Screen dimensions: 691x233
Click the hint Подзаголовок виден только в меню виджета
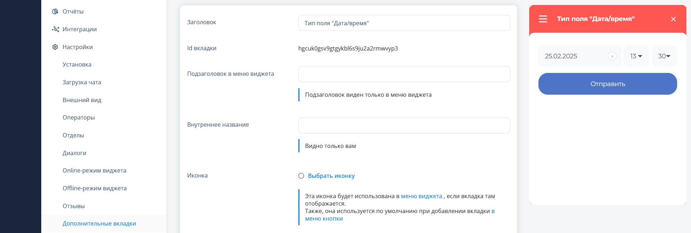click(x=368, y=95)
